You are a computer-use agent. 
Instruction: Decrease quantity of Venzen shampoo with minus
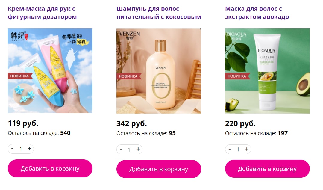click(x=121, y=149)
